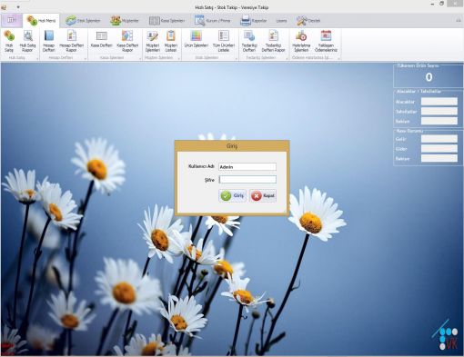
Task: Switch to the Destek tab
Action: click(308, 21)
